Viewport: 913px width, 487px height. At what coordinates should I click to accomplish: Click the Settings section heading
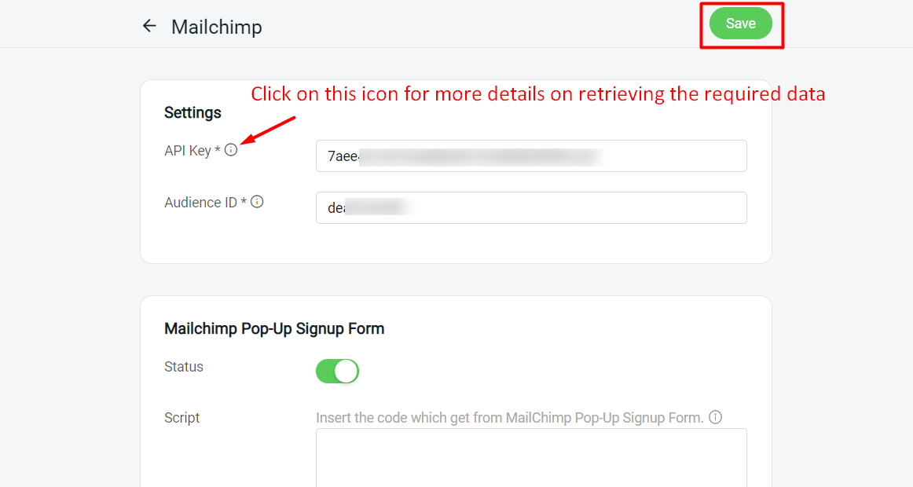(x=192, y=112)
